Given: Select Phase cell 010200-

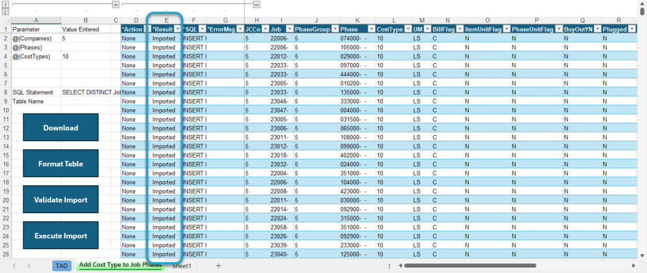Looking at the screenshot, I should click(358, 83).
